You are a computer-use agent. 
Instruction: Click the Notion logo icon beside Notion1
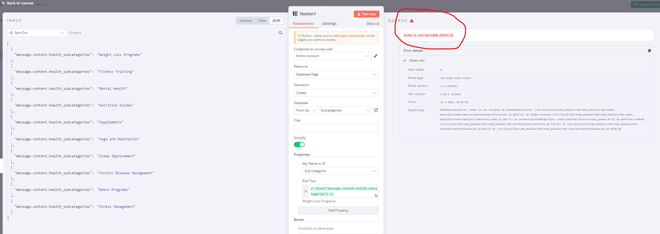pyautogui.click(x=295, y=14)
